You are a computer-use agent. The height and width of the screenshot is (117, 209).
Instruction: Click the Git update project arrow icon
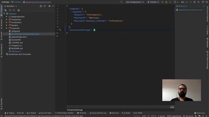pyautogui.click(x=187, y=2)
